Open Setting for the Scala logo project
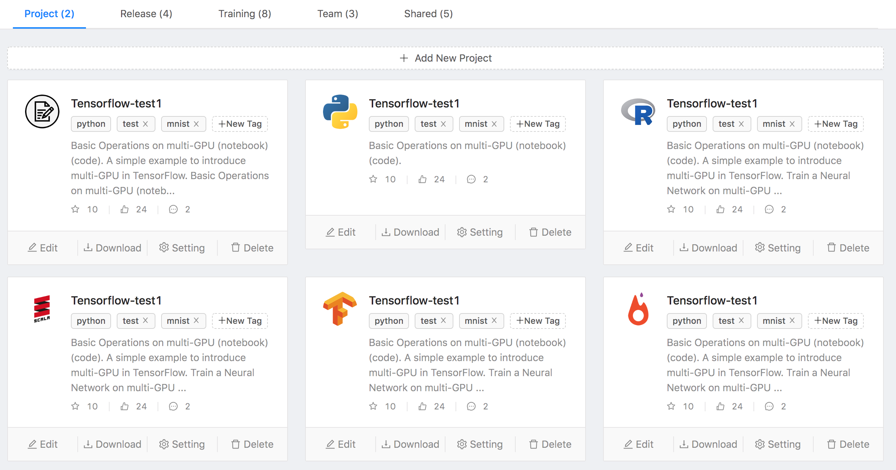The height and width of the screenshot is (470, 896). pyautogui.click(x=182, y=444)
